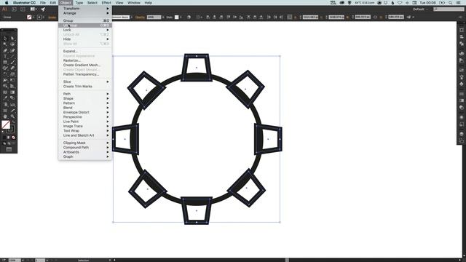The height and width of the screenshot is (262, 466).
Task: Choose Flatten Transparency...
Action: click(85, 74)
